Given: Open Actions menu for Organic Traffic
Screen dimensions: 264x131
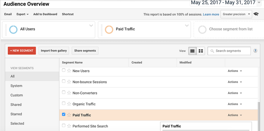Looking at the screenshot, I should [235, 104].
